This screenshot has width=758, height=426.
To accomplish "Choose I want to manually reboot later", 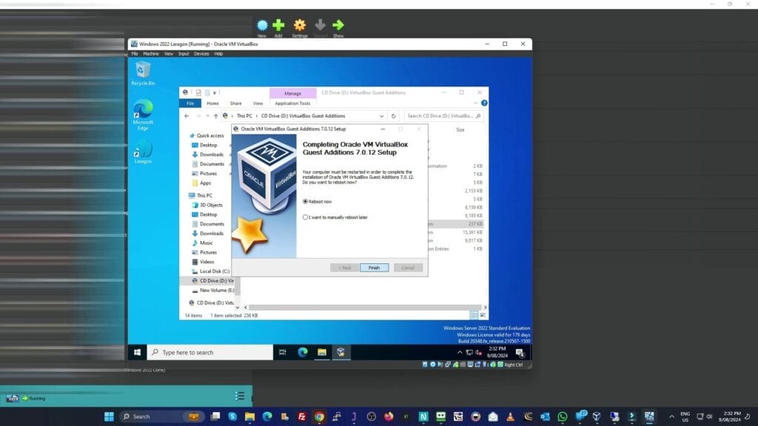I will [x=304, y=216].
